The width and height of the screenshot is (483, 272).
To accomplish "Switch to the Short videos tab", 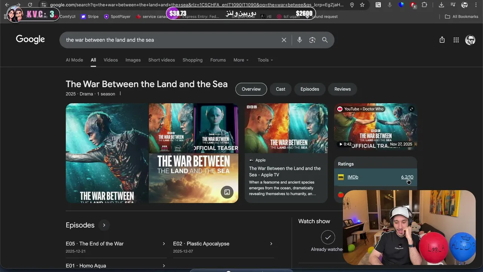I will coord(162,60).
